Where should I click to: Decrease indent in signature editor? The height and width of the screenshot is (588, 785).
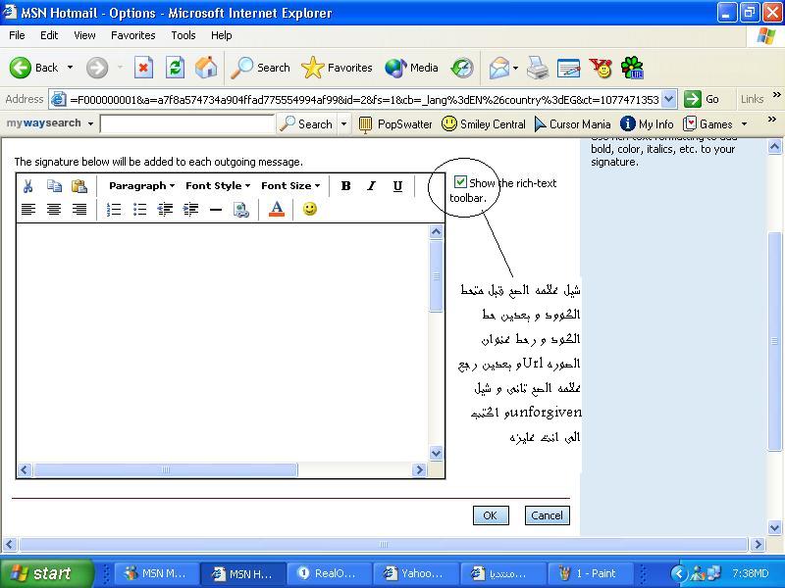pos(165,209)
